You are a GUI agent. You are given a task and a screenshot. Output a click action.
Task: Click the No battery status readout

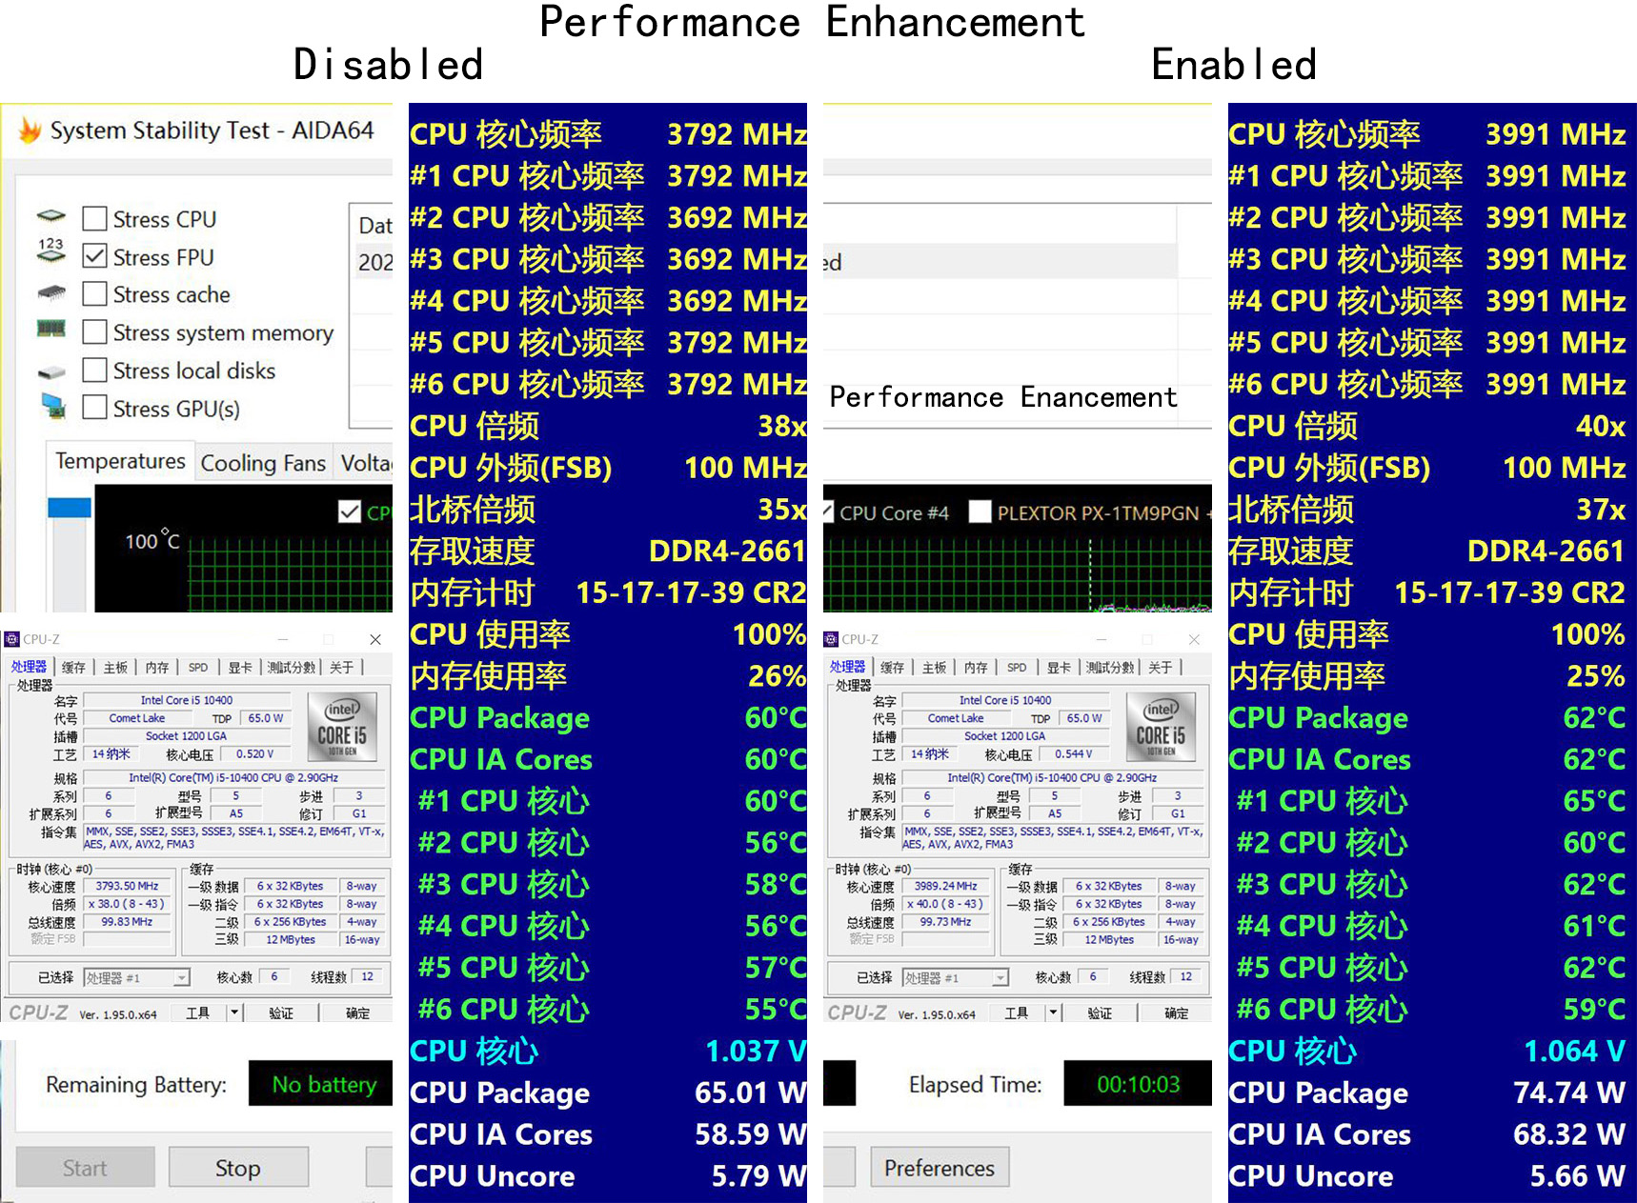pyautogui.click(x=321, y=1084)
